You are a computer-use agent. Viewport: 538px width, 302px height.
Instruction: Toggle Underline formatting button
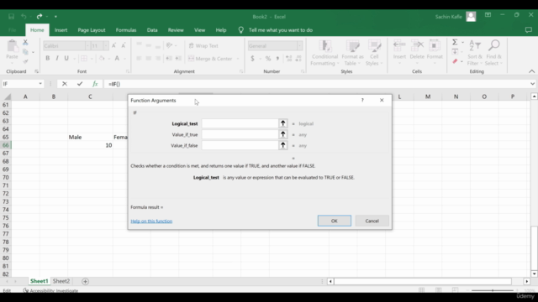pyautogui.click(x=66, y=58)
